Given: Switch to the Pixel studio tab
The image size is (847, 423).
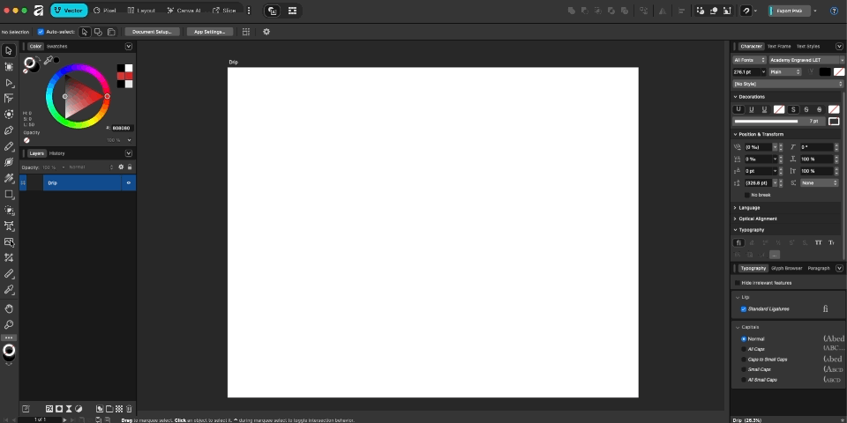Looking at the screenshot, I should pos(105,11).
